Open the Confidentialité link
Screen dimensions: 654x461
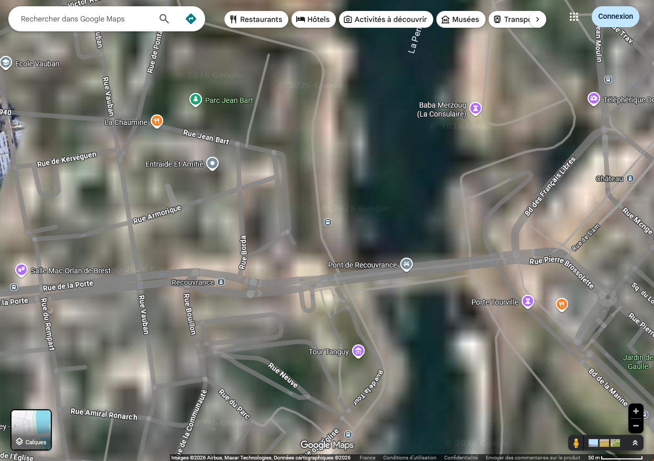tap(461, 458)
